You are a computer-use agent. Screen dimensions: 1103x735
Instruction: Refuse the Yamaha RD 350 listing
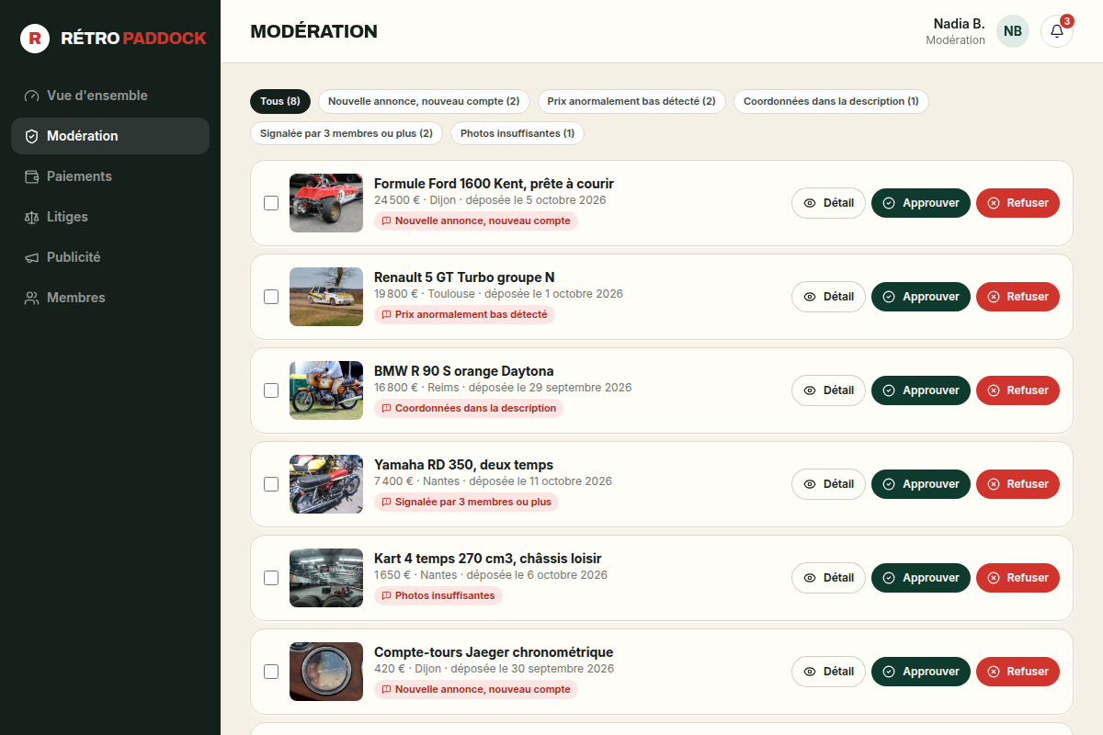(1018, 484)
